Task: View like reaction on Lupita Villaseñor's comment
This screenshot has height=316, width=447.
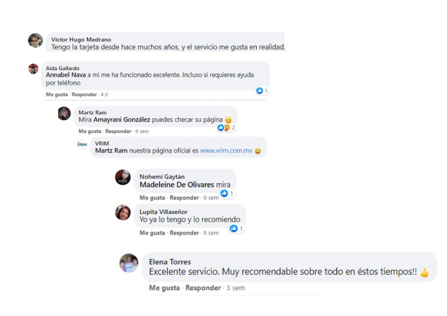Action: click(236, 229)
